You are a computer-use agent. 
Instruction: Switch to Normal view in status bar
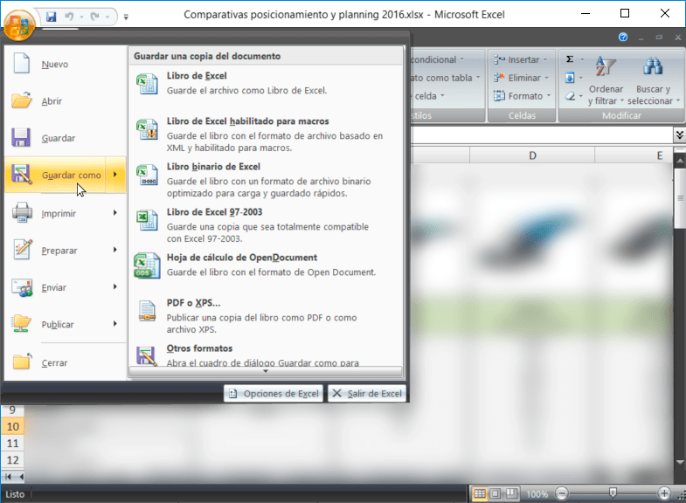pyautogui.click(x=480, y=493)
